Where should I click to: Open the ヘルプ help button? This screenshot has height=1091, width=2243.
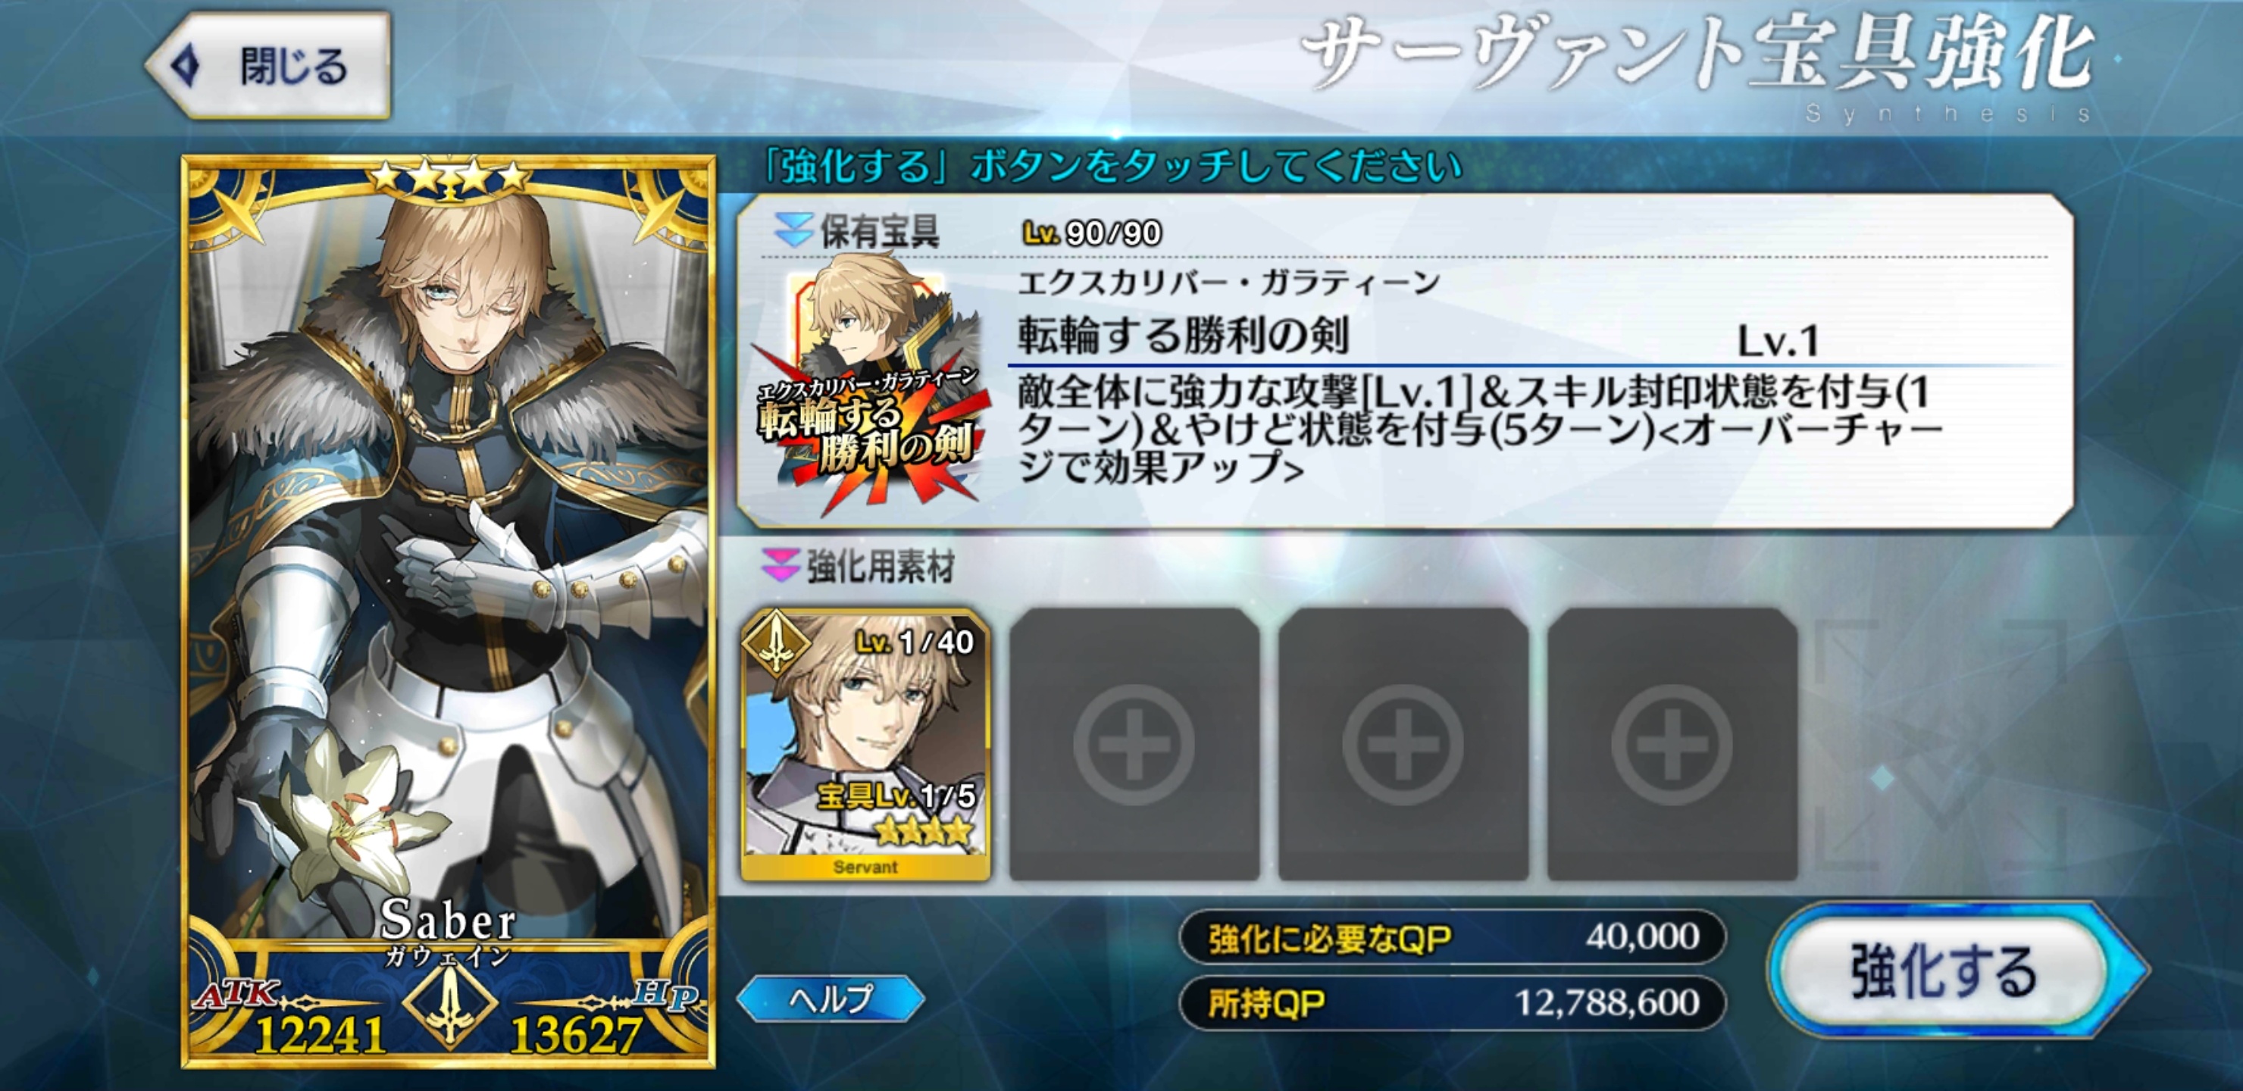831,998
